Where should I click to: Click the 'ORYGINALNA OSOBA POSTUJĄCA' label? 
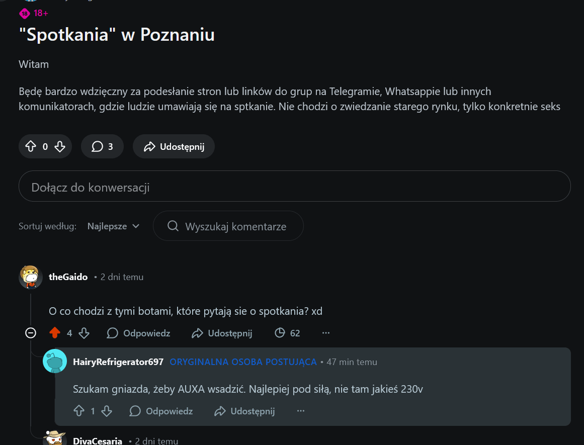243,362
